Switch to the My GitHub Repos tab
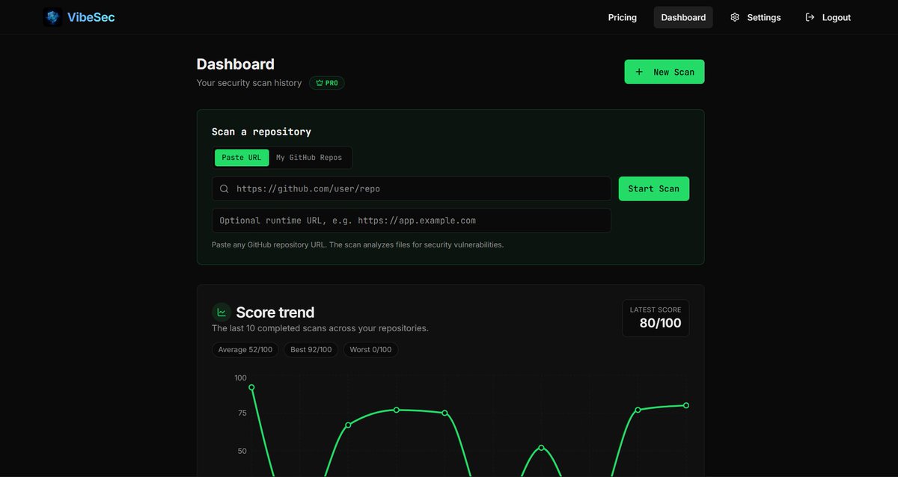The width and height of the screenshot is (898, 477). click(x=309, y=158)
